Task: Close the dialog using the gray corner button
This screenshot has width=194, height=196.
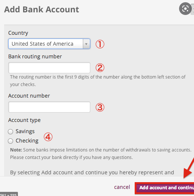Action: [193, 9]
